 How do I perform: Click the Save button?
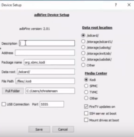pyautogui.click(x=39, y=129)
